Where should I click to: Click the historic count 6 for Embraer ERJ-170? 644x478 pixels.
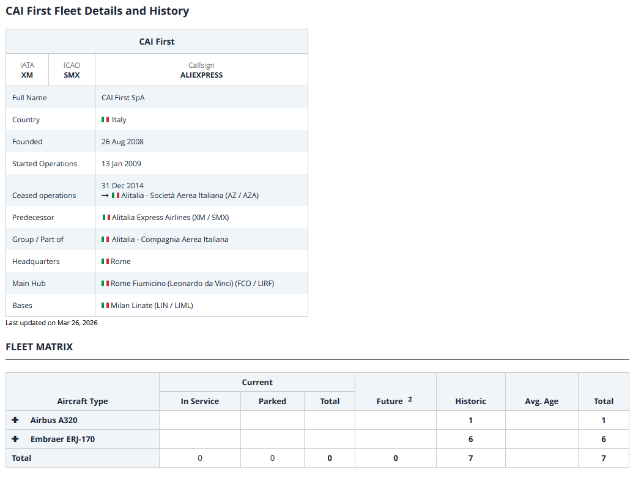point(470,439)
